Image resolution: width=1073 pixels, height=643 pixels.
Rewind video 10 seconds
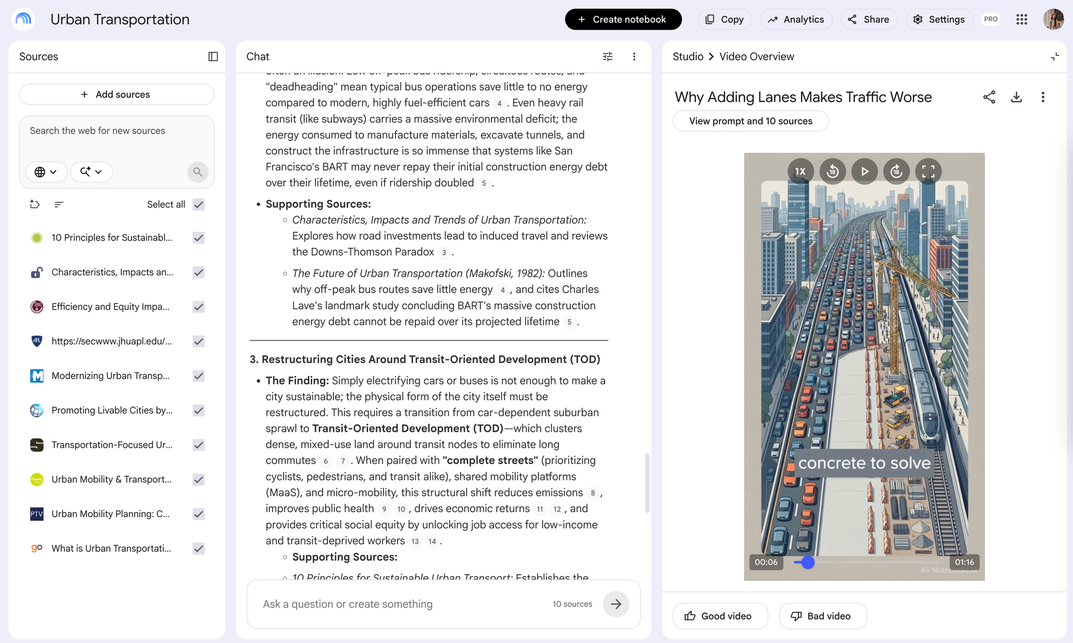833,172
